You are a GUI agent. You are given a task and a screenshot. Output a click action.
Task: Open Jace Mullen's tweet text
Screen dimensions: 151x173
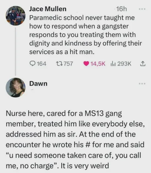86,35
